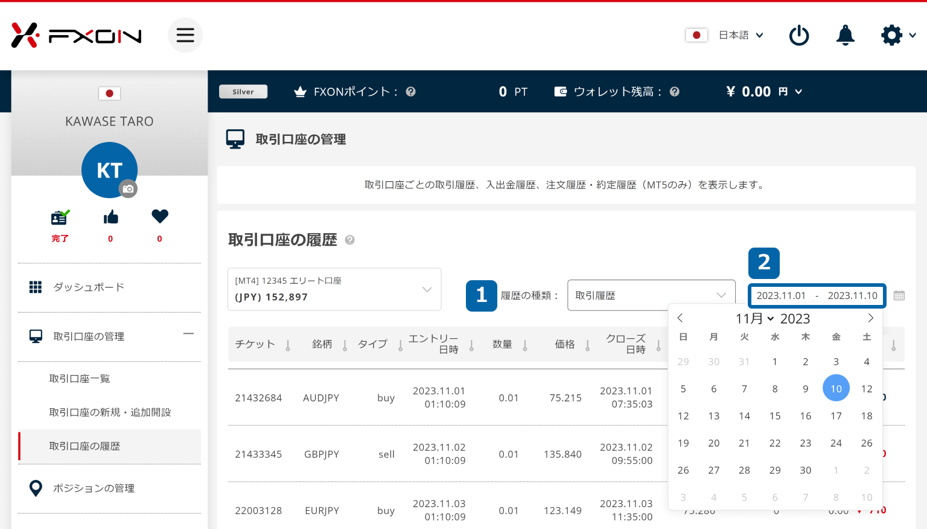Open the 11月 month dropdown in calendar
Screen dimensions: 927x529
(754, 318)
